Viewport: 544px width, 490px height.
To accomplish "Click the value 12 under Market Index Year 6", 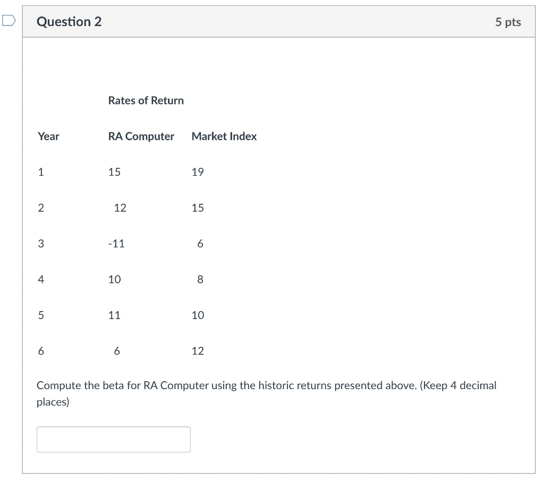I will point(197,351).
